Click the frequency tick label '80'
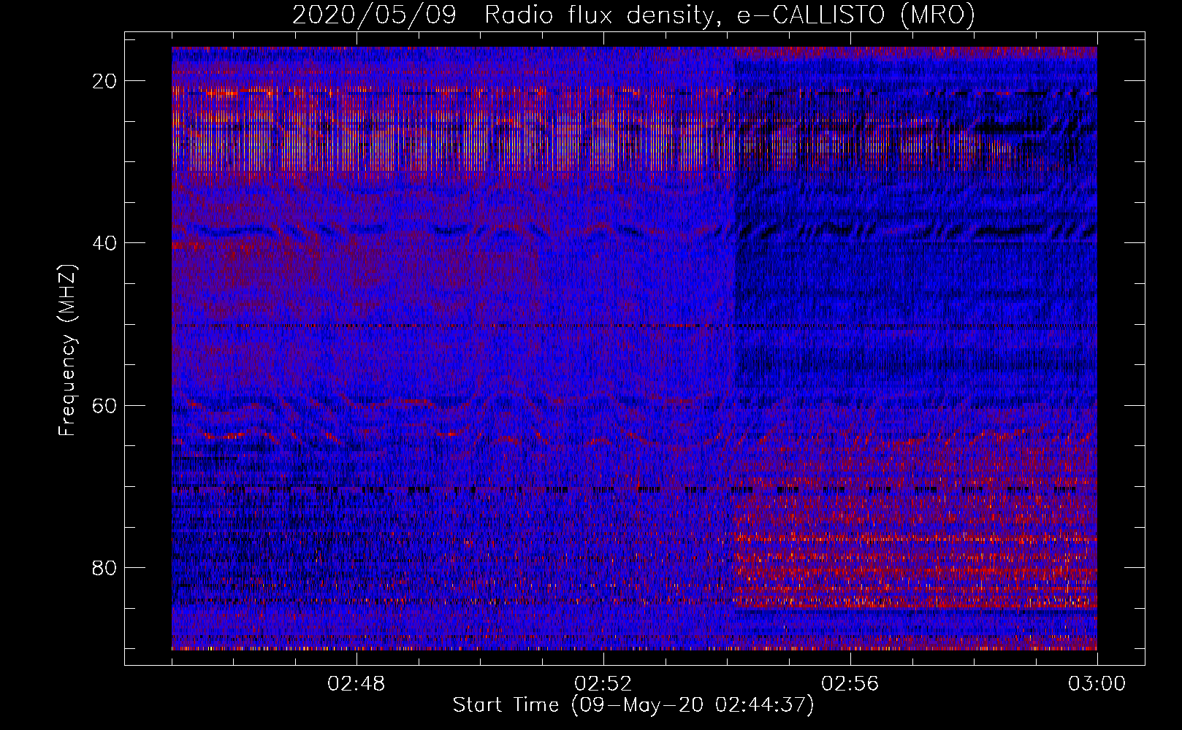Viewport: 1182px width, 730px height. tap(104, 567)
